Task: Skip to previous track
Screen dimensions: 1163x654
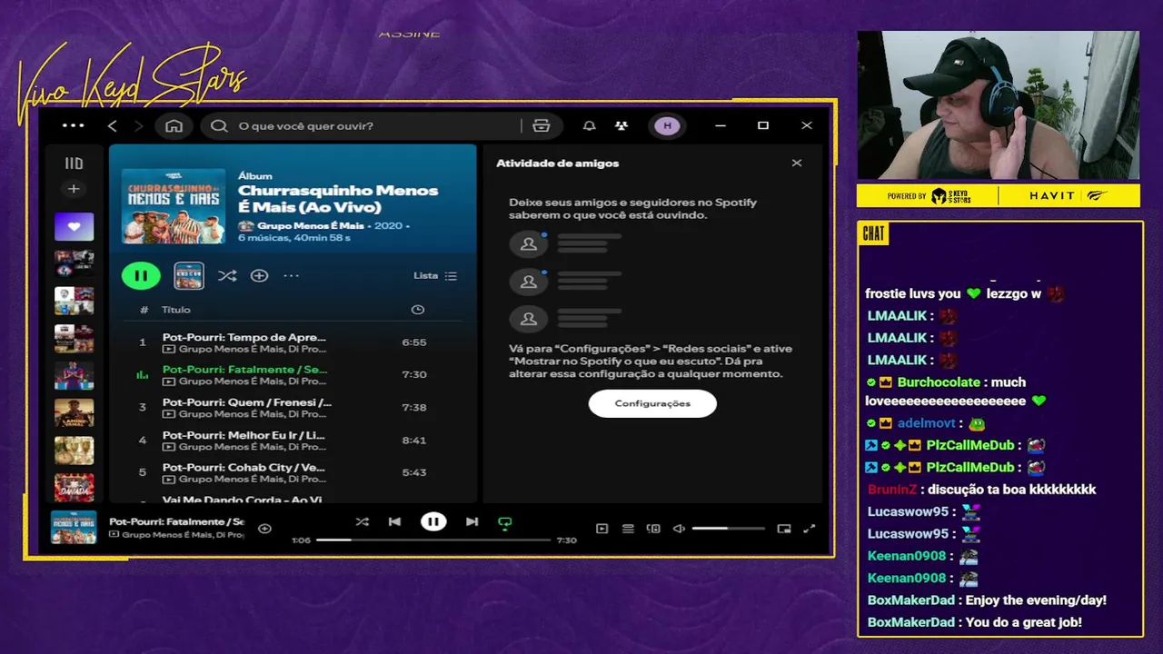Action: coord(394,521)
